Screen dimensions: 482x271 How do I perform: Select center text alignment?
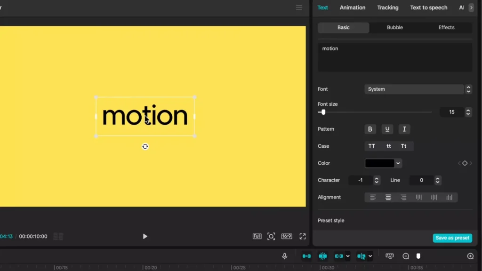pos(388,197)
